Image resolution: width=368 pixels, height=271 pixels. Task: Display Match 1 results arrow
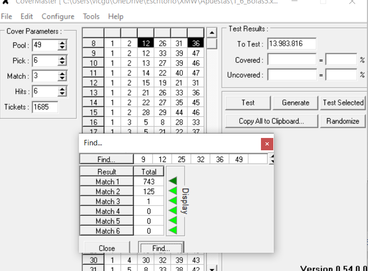[x=173, y=181]
